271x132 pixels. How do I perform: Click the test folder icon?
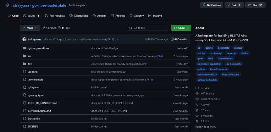(x=24, y=64)
